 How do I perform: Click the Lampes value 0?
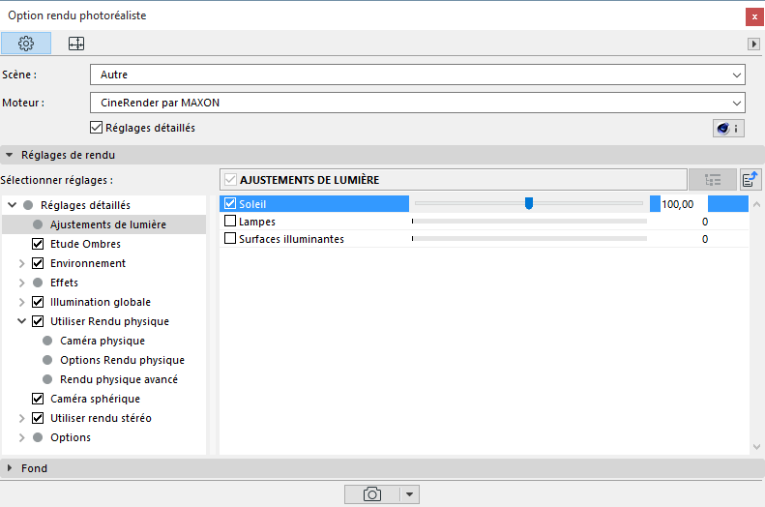tap(705, 222)
